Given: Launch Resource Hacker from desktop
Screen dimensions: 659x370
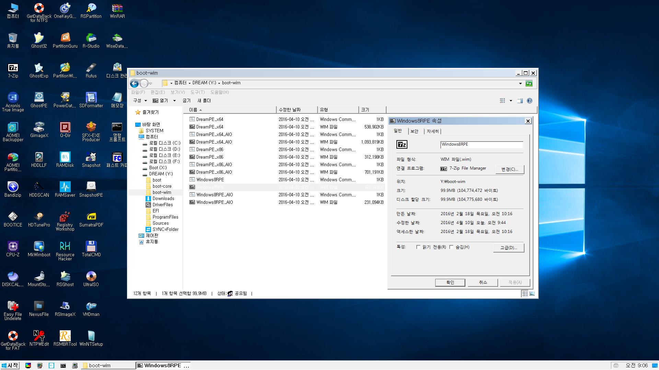Looking at the screenshot, I should click(x=65, y=251).
